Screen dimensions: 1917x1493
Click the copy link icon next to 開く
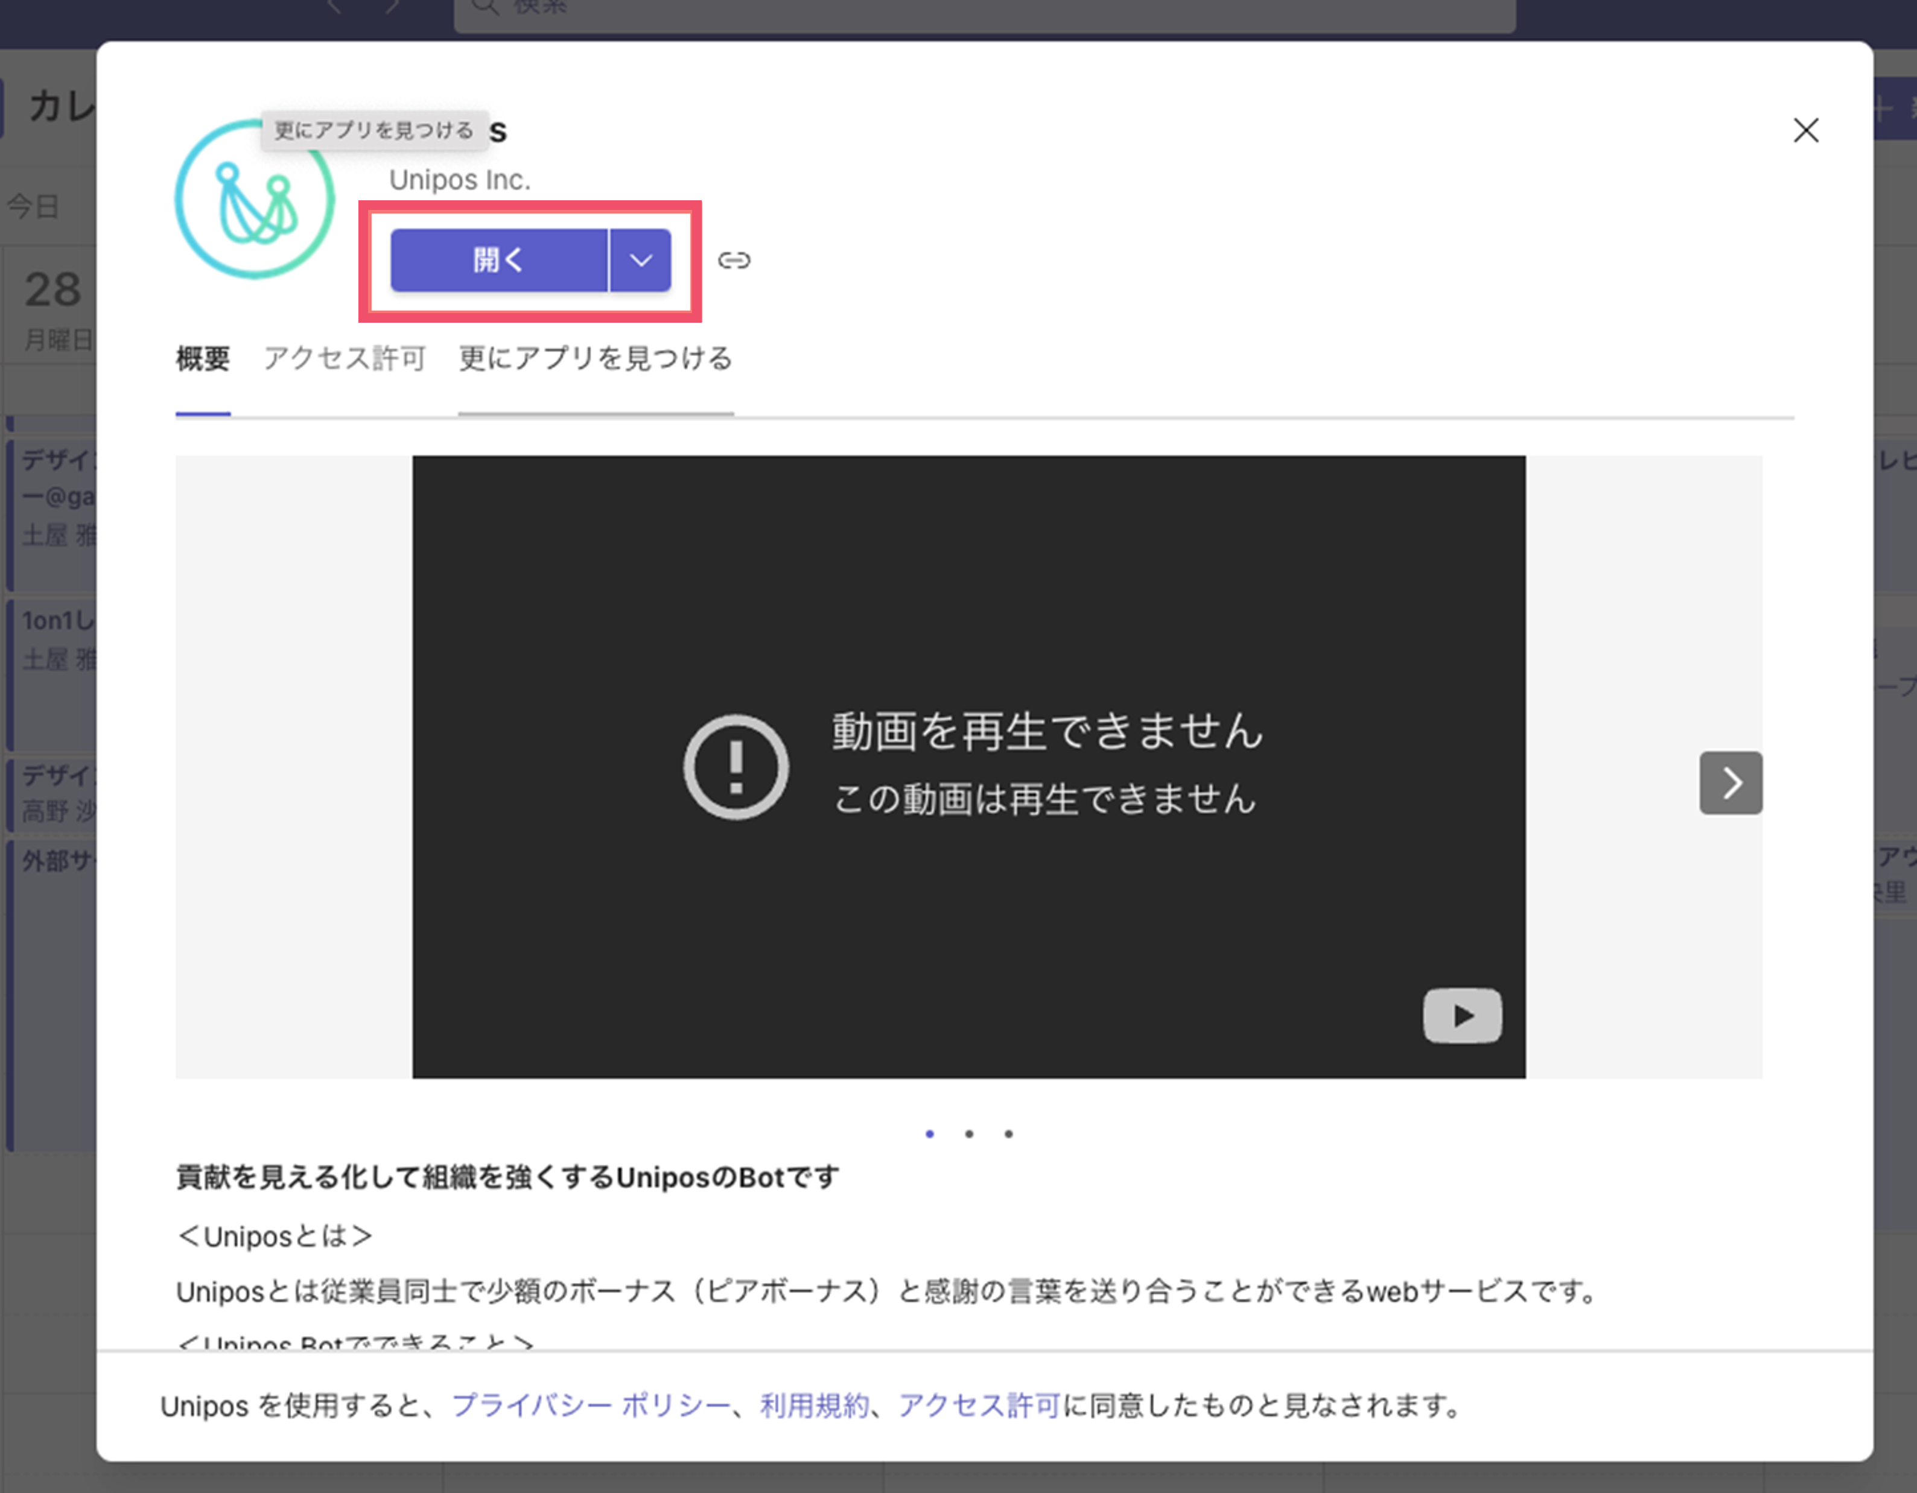click(734, 261)
